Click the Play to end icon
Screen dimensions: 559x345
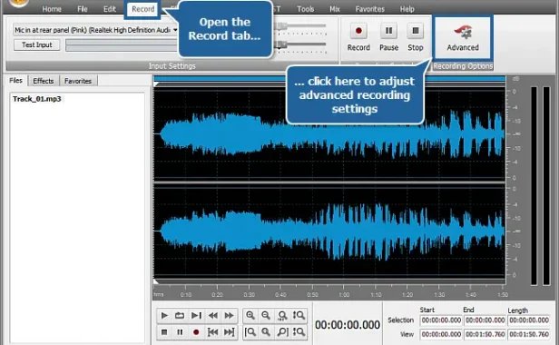pos(196,315)
